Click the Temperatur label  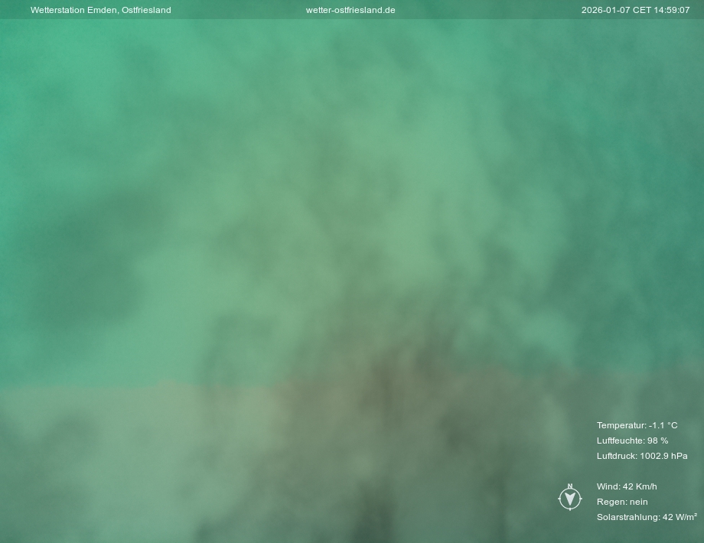tap(621, 425)
